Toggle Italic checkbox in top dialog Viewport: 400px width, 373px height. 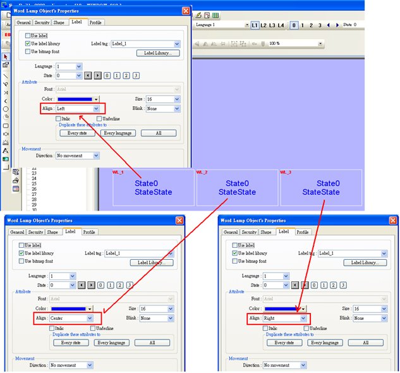(x=58, y=119)
